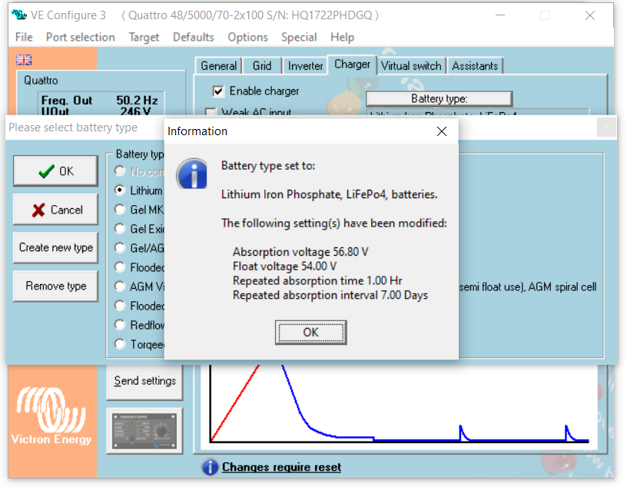Click the VE Configure app icon in title bar
The width and height of the screenshot is (627, 490).
click(19, 15)
